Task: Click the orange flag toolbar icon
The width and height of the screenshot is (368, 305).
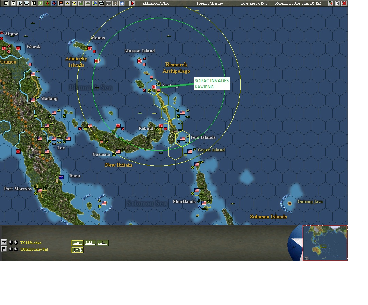Action: 61,3
